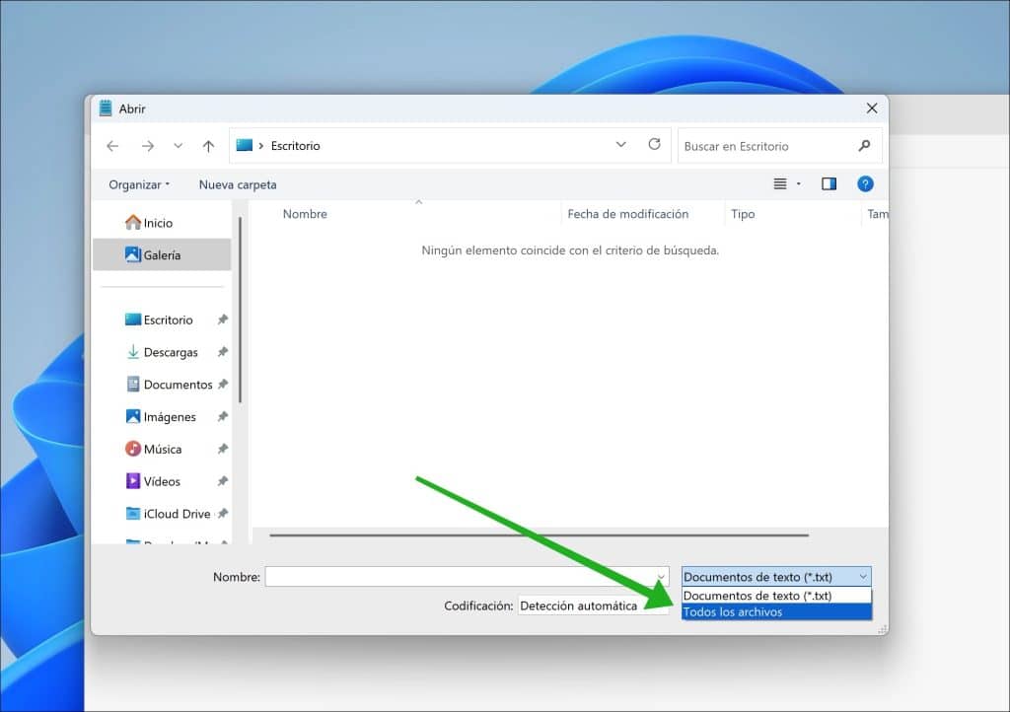Focus the Buscar en Escritorio search box
This screenshot has height=712, width=1010.
pyautogui.click(x=779, y=146)
